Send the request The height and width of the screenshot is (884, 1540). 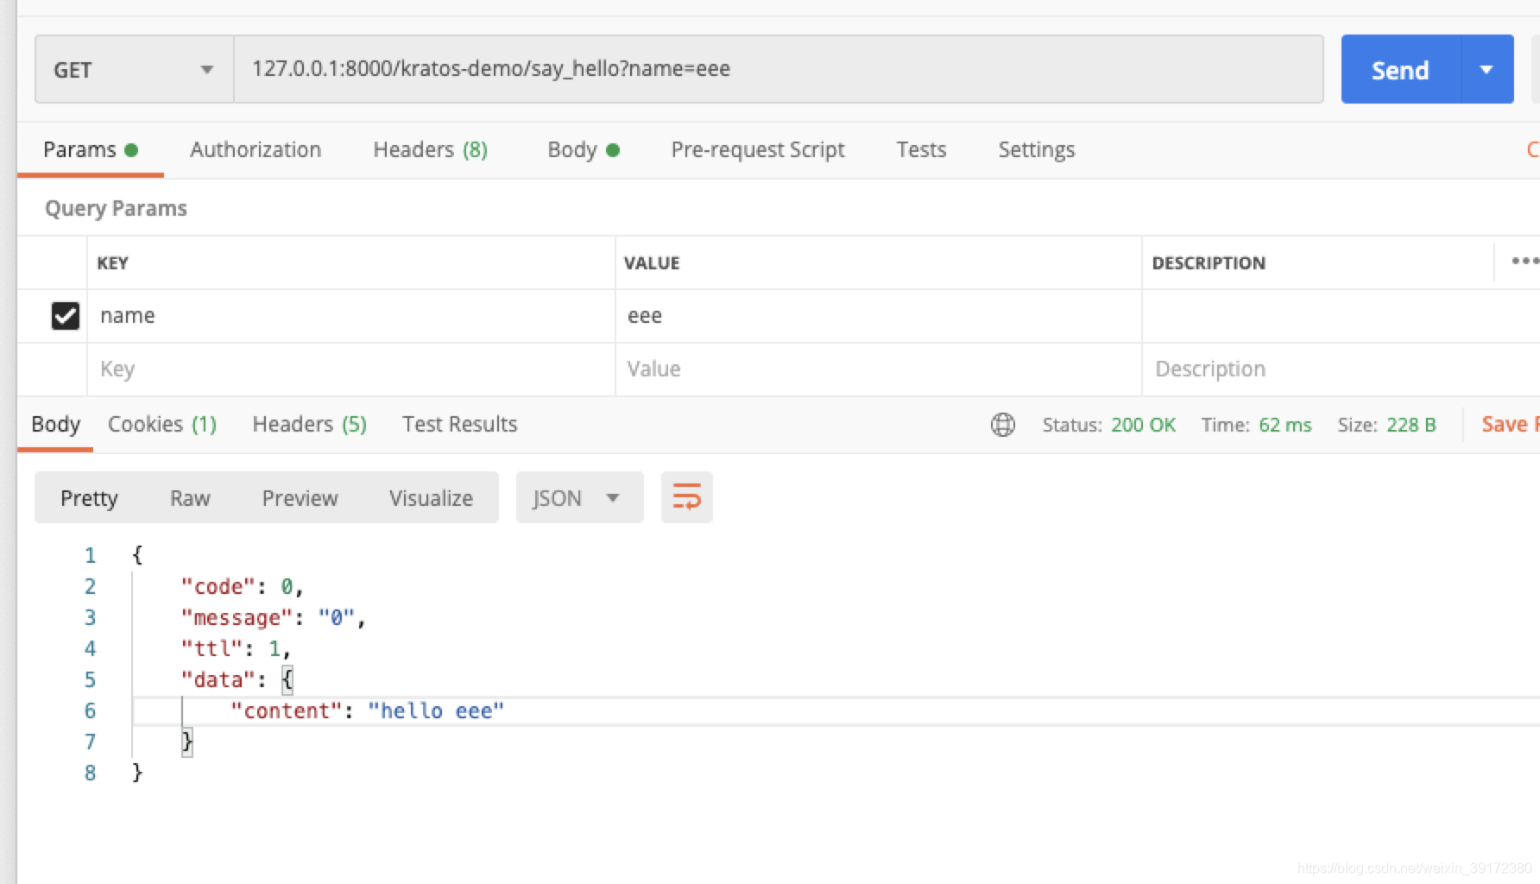pyautogui.click(x=1400, y=70)
